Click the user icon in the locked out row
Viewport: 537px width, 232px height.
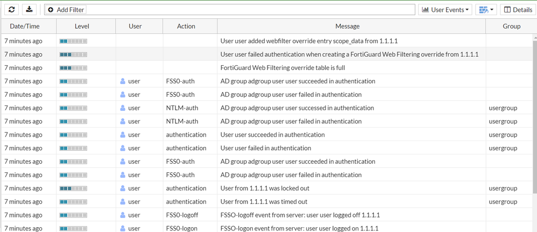pyautogui.click(x=123, y=188)
